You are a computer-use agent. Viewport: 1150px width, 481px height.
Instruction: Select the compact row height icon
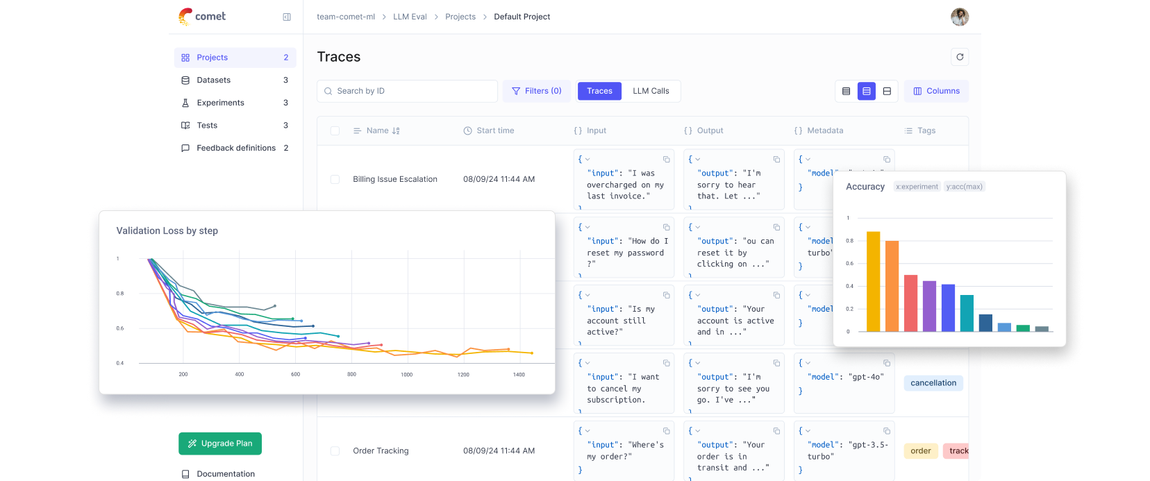846,91
